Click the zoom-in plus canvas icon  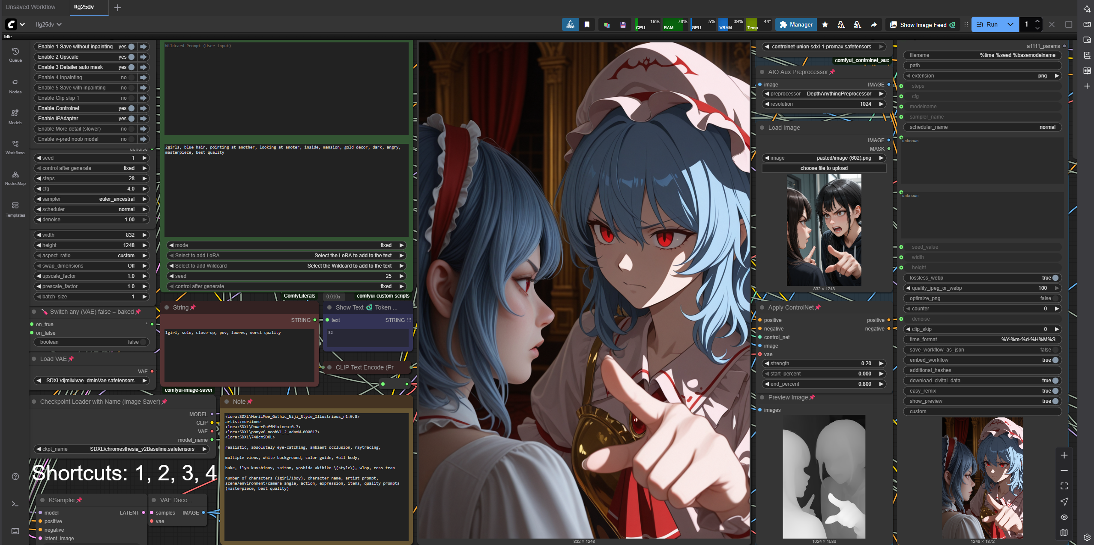click(x=1064, y=455)
